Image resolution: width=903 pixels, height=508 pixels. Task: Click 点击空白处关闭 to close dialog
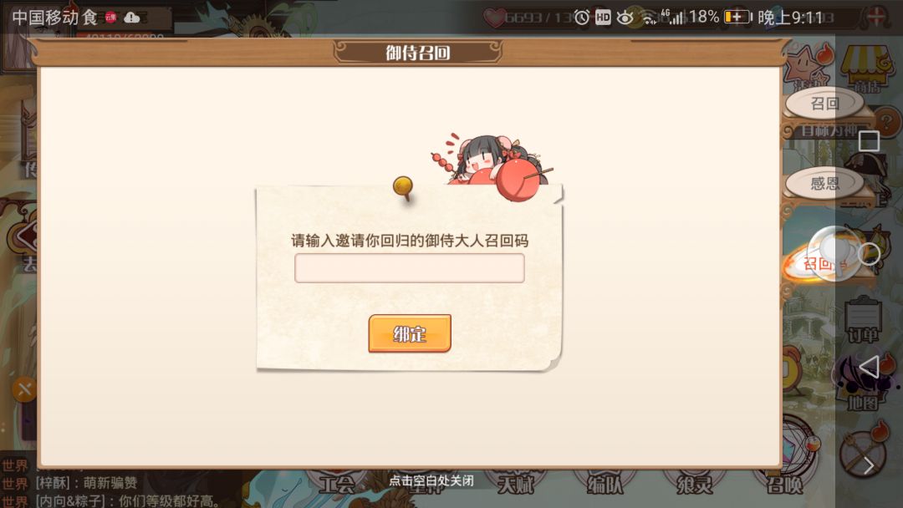431,480
